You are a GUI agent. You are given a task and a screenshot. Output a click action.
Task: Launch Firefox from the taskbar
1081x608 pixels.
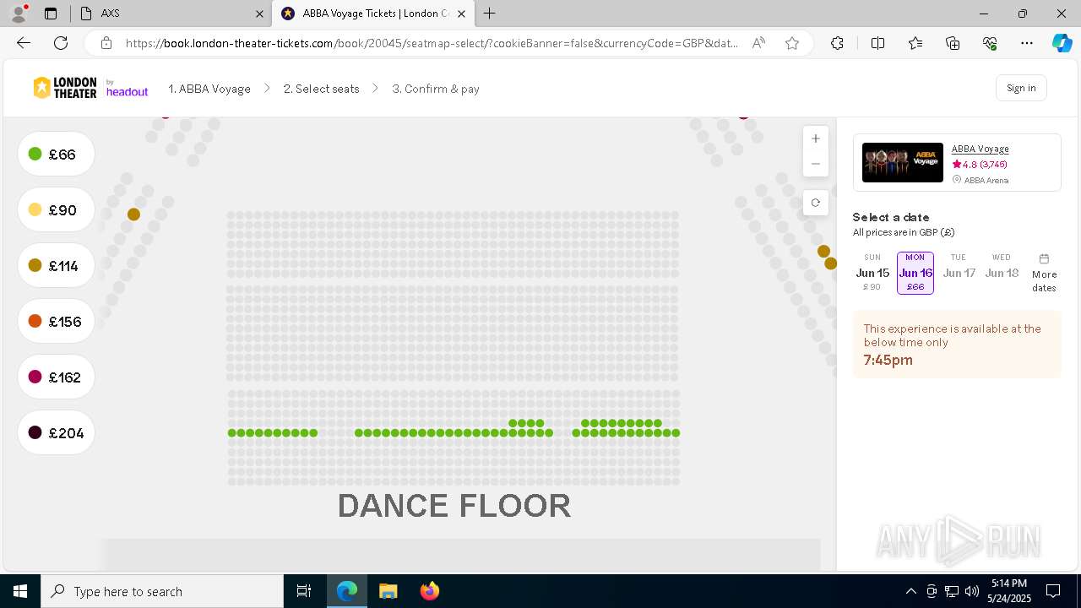429,591
